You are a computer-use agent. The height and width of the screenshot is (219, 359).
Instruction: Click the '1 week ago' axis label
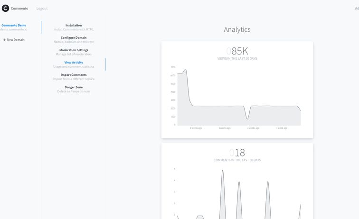point(282,128)
